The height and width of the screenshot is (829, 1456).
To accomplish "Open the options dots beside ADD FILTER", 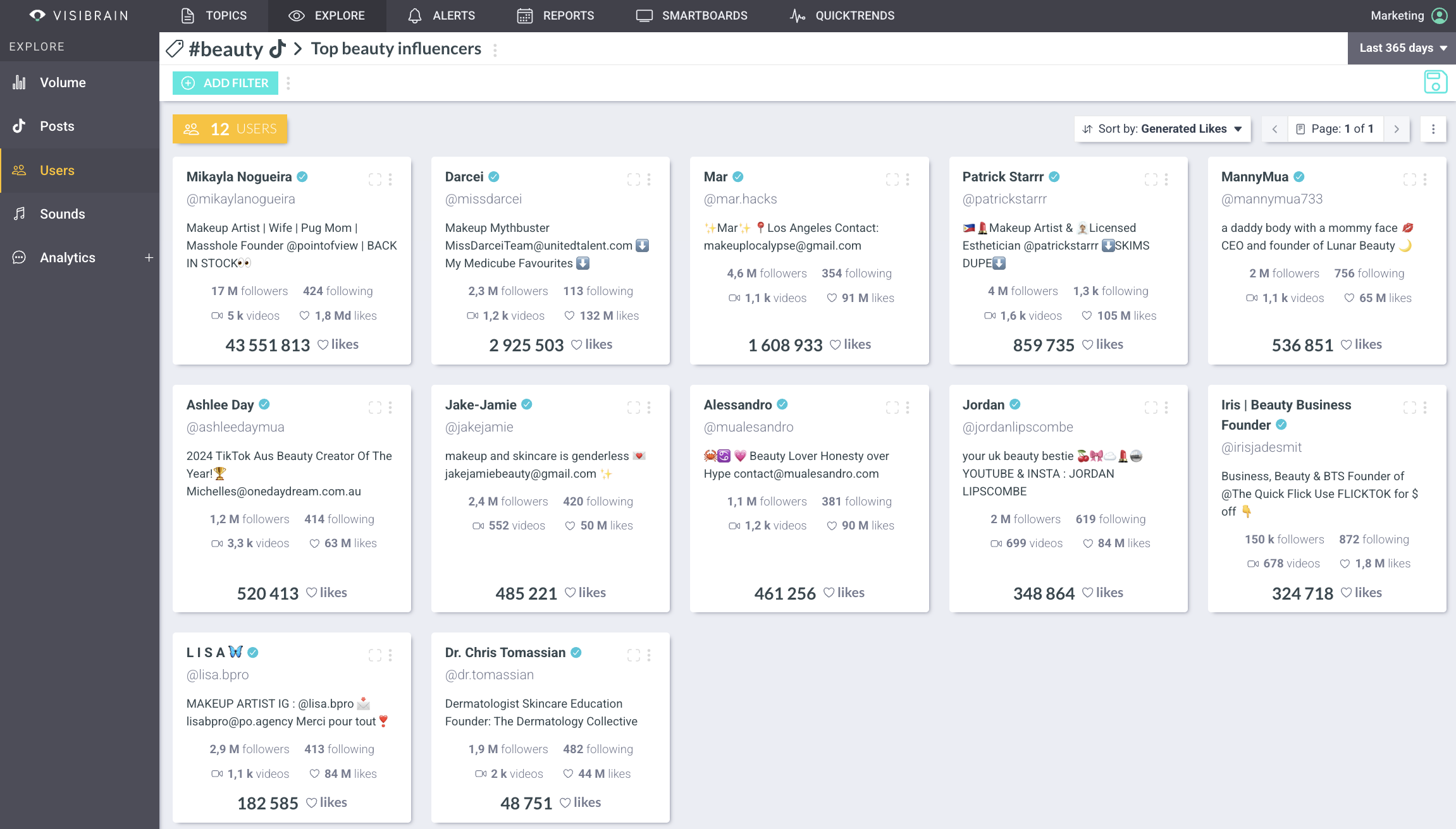I will coord(288,83).
